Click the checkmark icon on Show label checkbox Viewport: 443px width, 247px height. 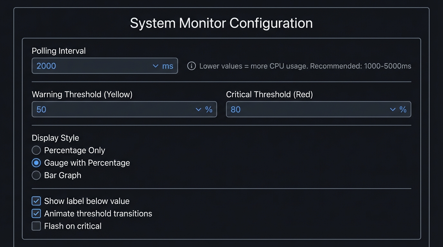[x=36, y=201]
